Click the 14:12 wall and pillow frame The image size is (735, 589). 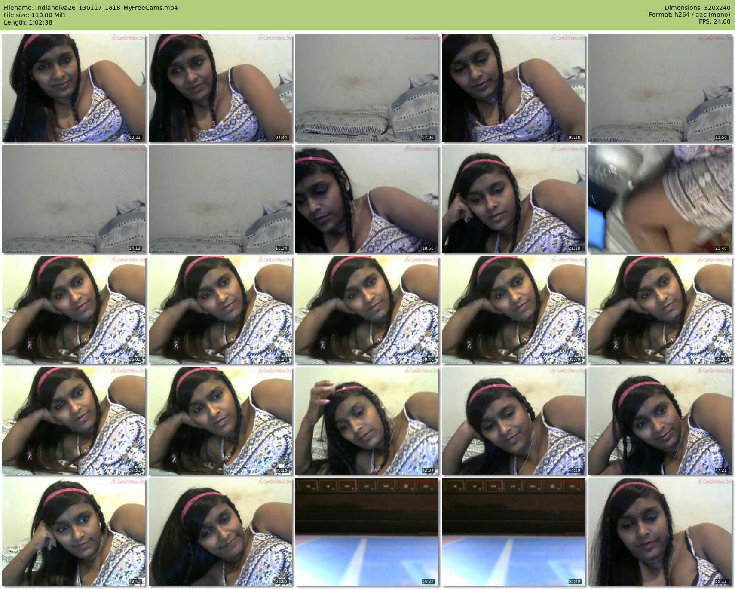point(74,199)
